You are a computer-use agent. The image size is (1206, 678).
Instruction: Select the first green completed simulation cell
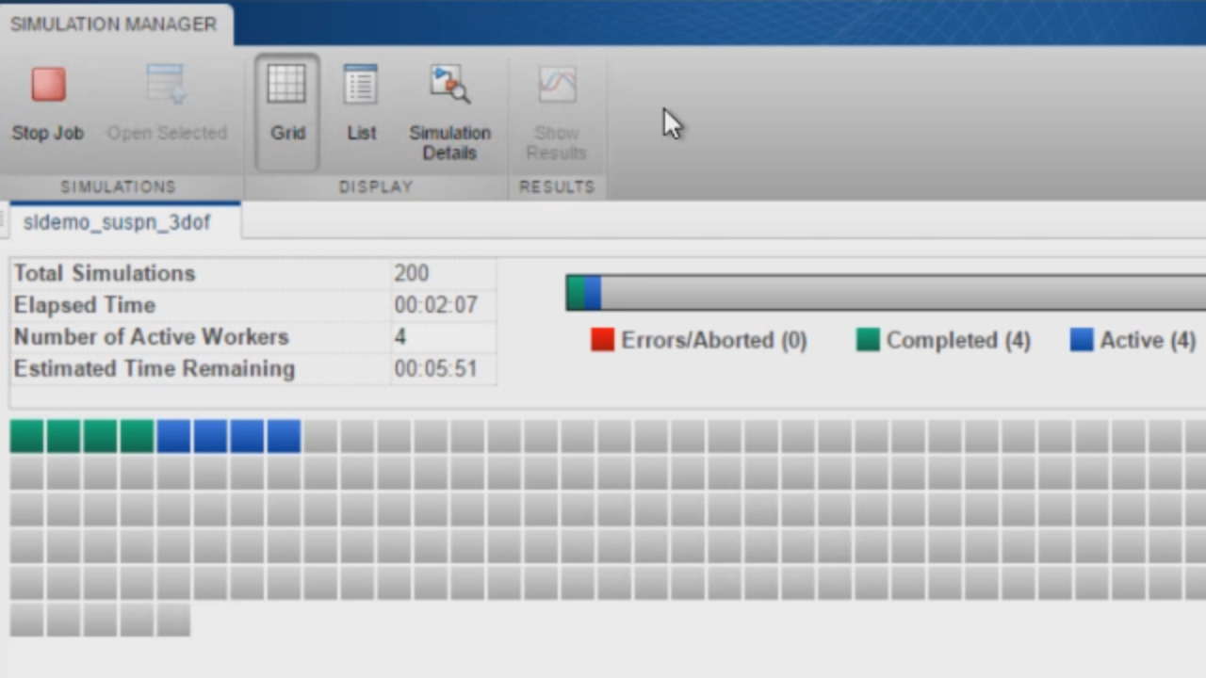26,437
